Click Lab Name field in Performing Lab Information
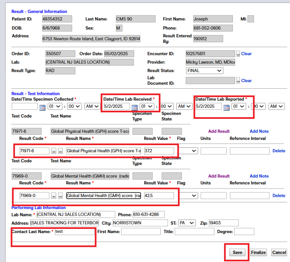The width and height of the screenshot is (290, 262). 76,214
